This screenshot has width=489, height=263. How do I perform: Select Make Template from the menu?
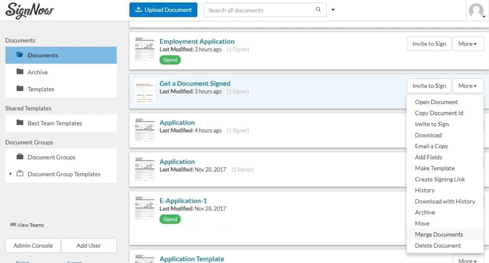(435, 168)
